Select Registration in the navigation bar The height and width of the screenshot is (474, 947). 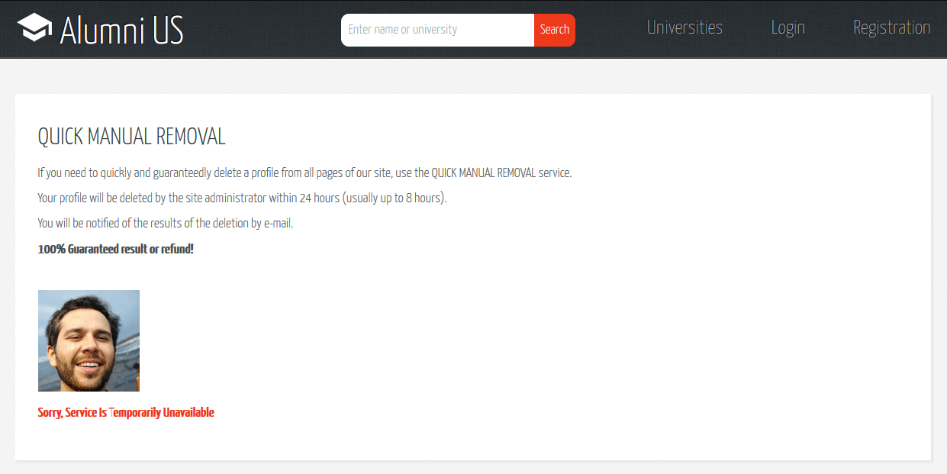[x=891, y=27]
